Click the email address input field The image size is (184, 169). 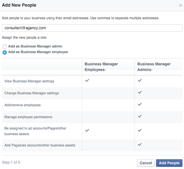tap(92, 28)
